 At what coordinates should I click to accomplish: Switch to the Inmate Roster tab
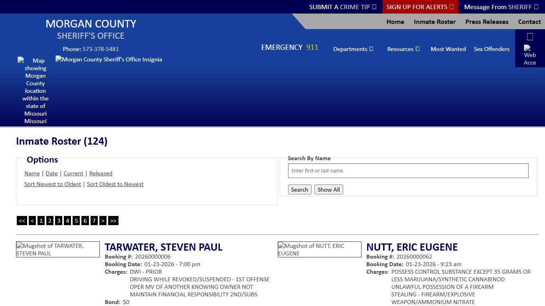pyautogui.click(x=434, y=22)
